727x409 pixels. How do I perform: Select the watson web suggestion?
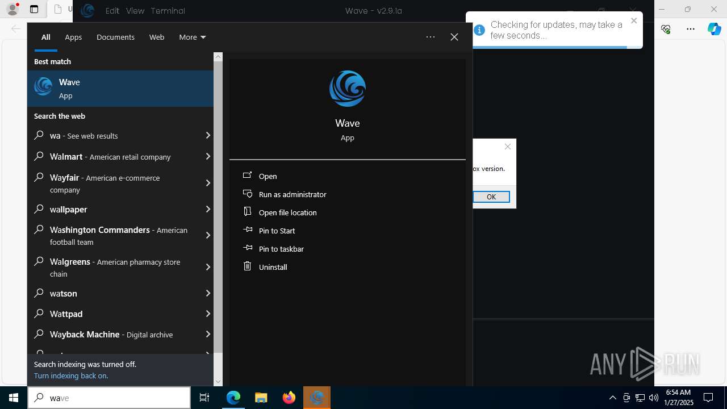120,293
